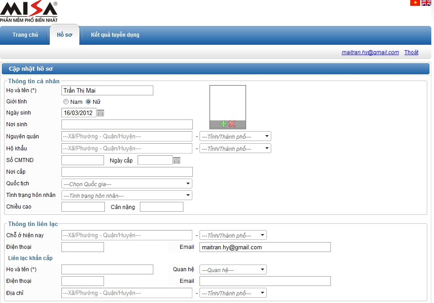The height and width of the screenshot is (303, 434).
Task: Open the calendar picker for Ngày cấp
Action: point(177,160)
